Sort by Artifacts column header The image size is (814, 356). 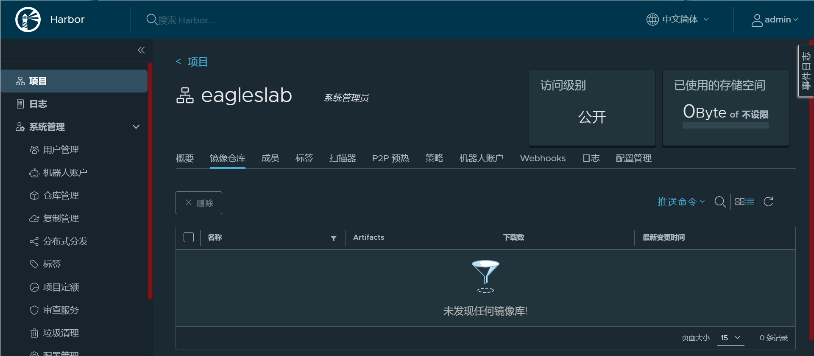[x=368, y=237]
